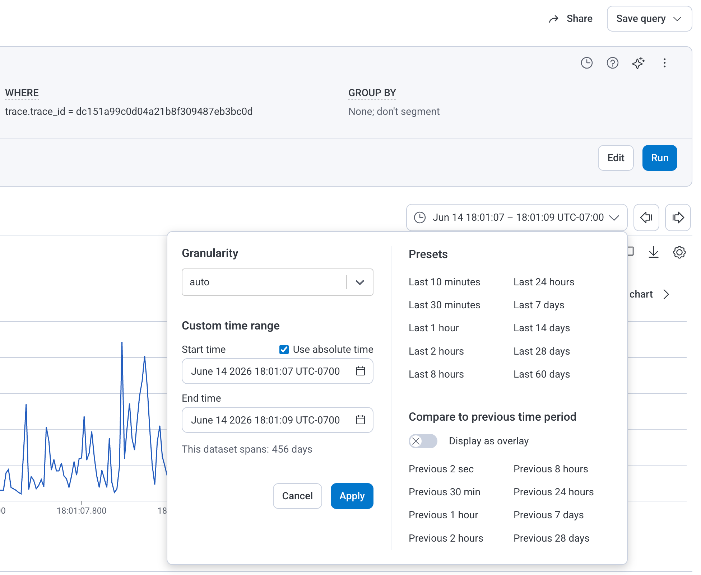Choose the Last 7 days preset

[539, 305]
